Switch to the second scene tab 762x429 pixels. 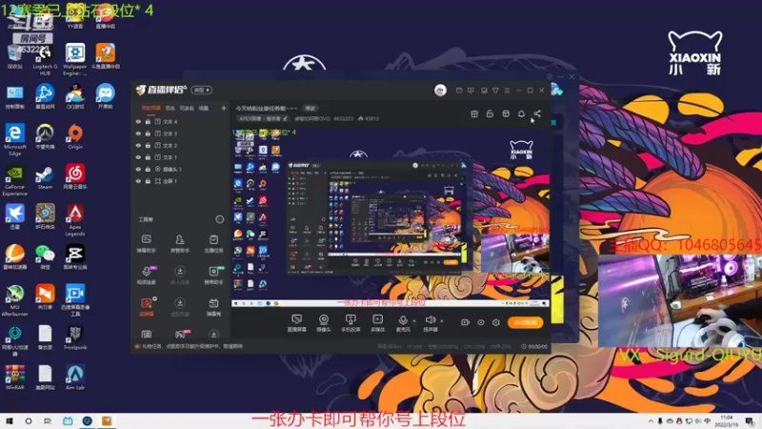(170, 108)
